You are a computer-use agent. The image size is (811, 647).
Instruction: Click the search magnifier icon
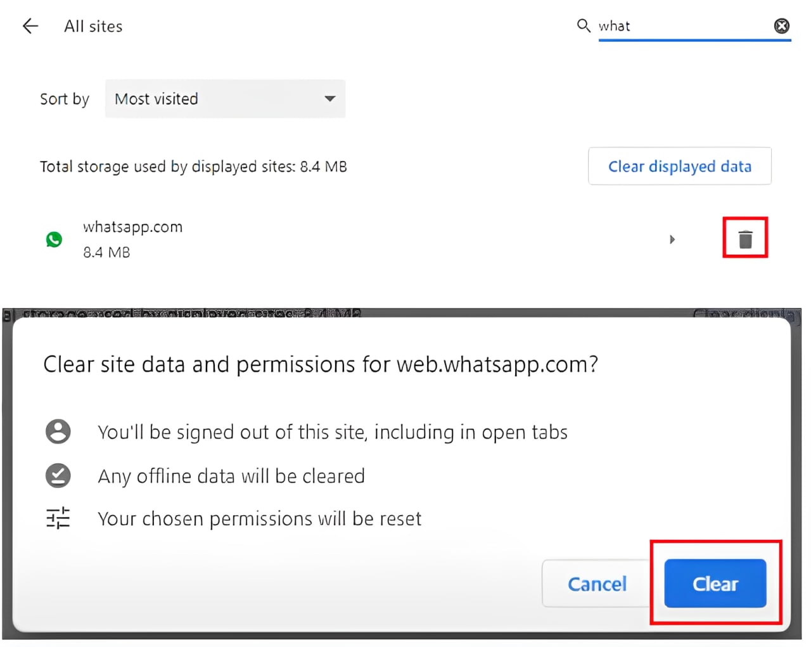[x=584, y=25]
